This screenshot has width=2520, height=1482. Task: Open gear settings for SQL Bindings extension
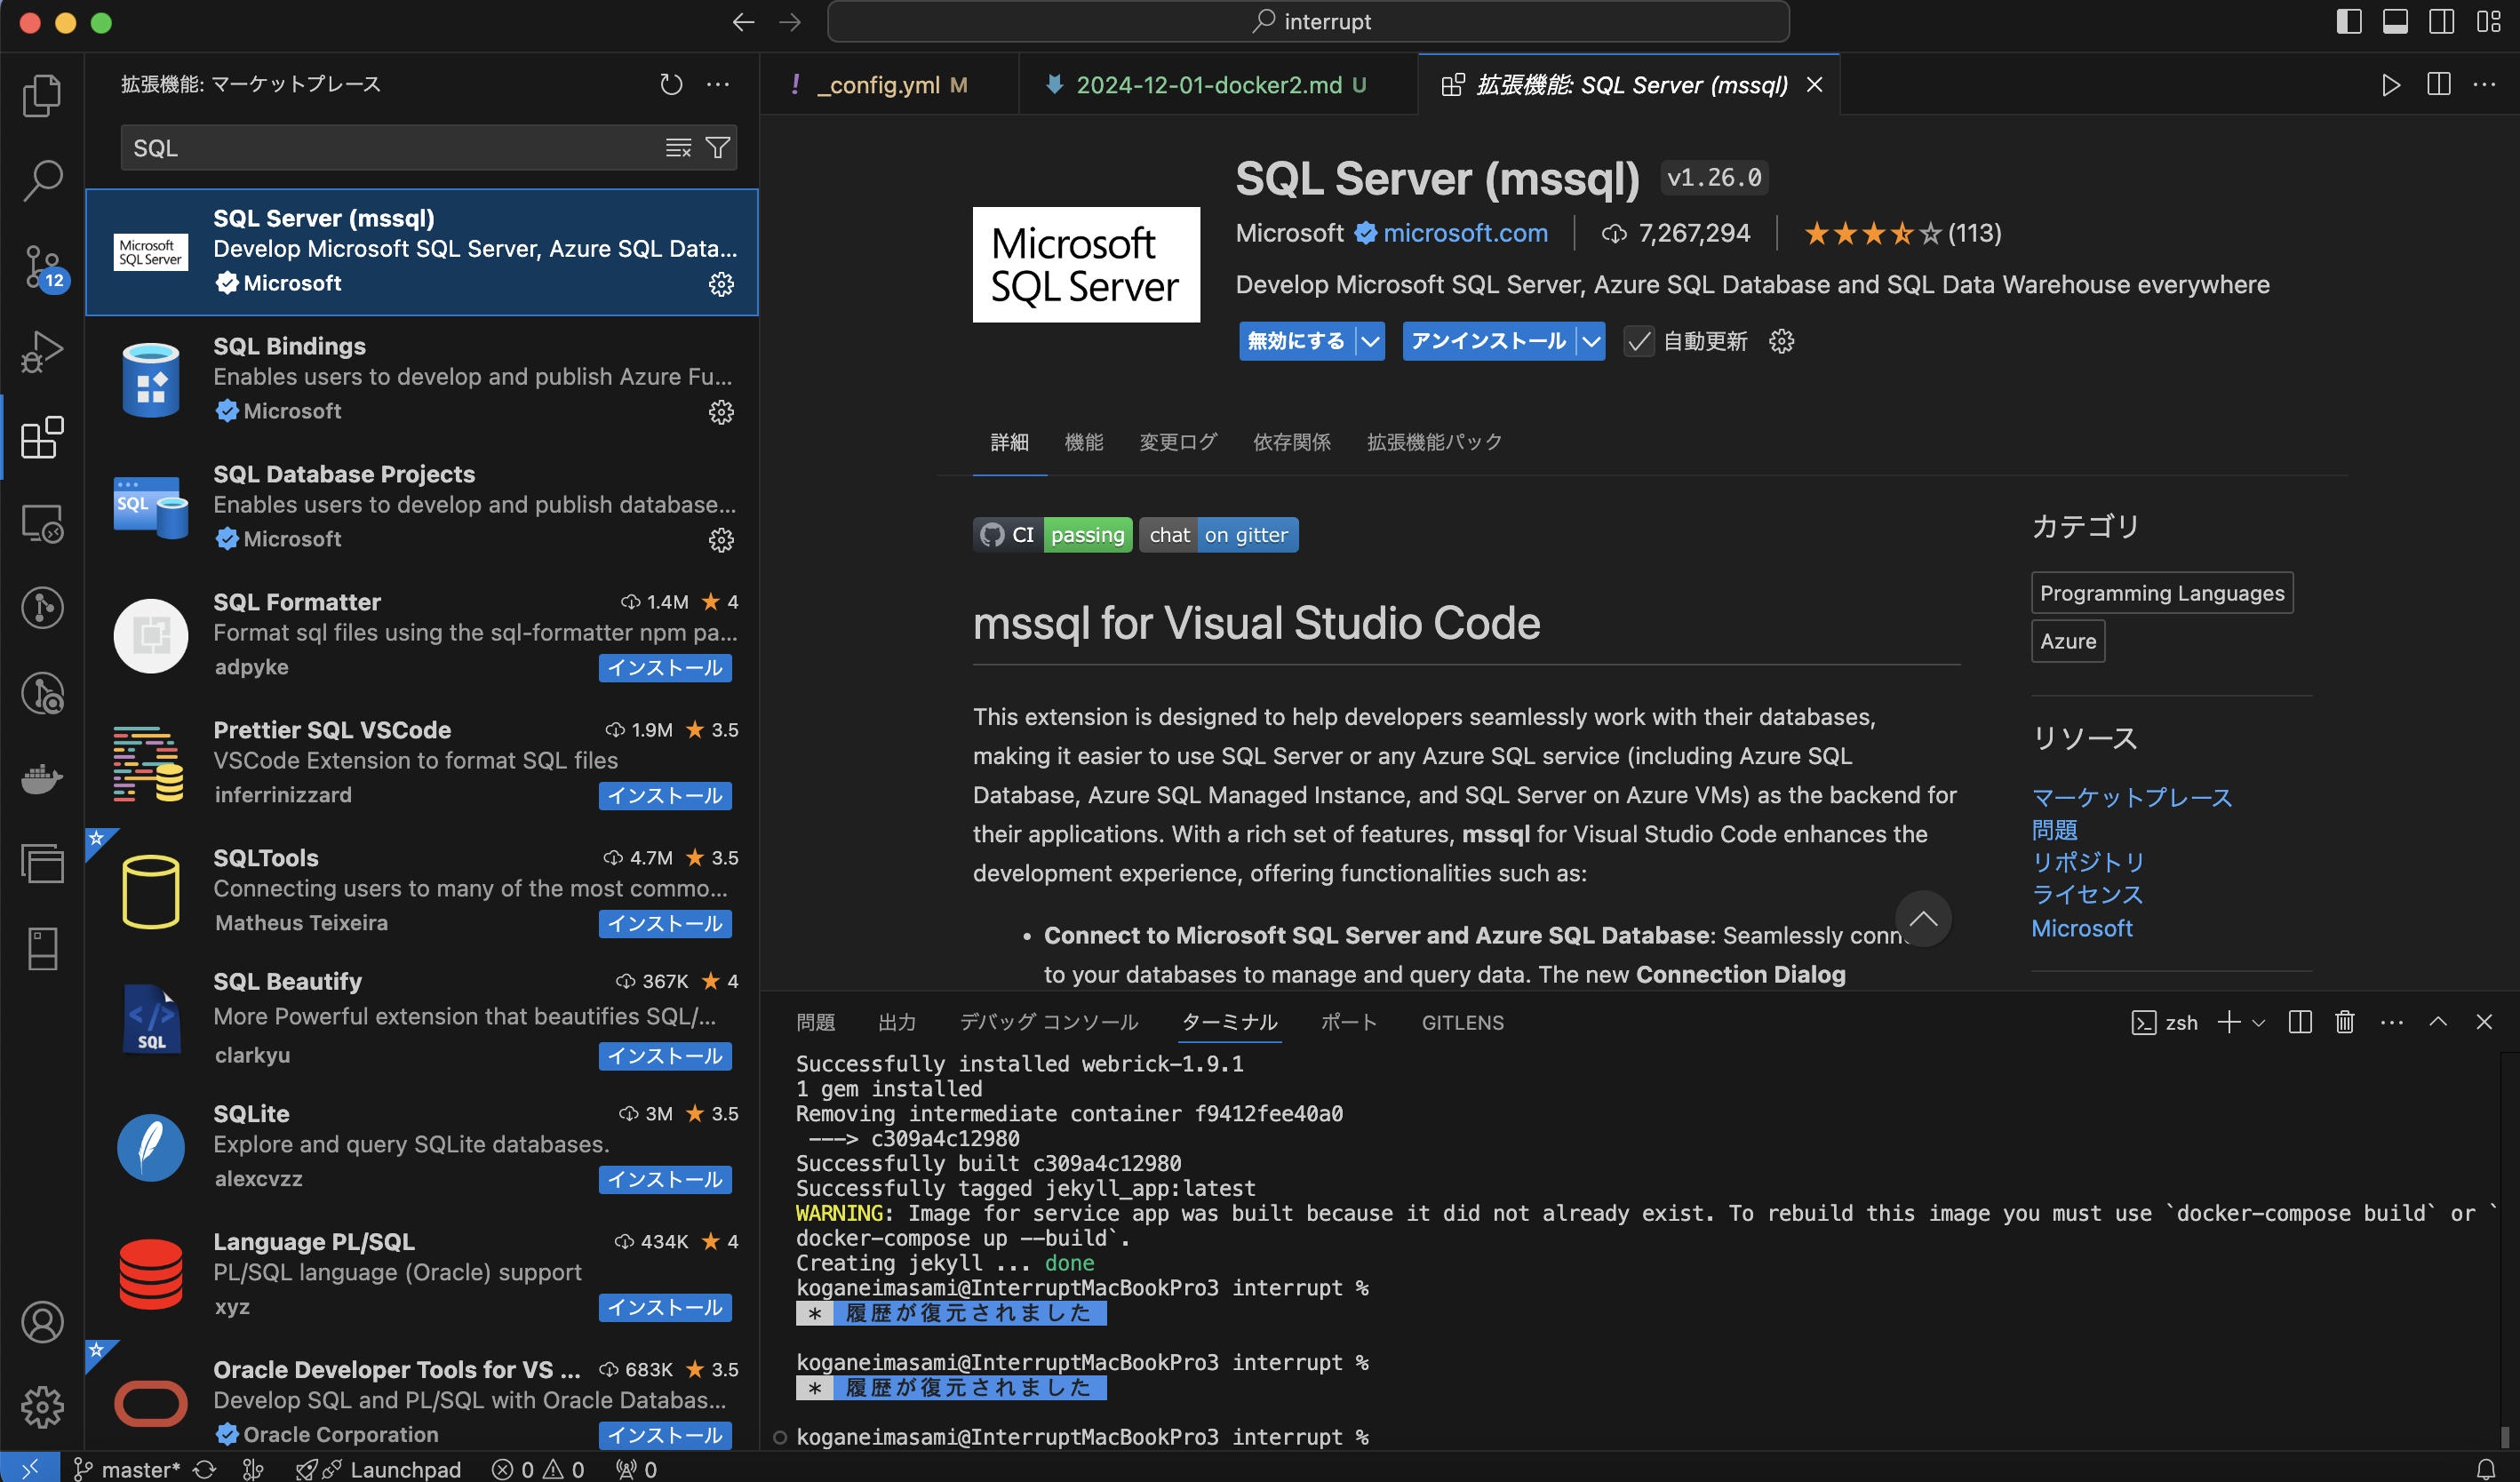[721, 412]
